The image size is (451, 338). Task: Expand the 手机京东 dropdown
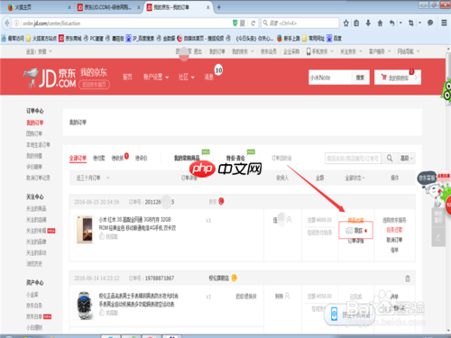(320, 51)
